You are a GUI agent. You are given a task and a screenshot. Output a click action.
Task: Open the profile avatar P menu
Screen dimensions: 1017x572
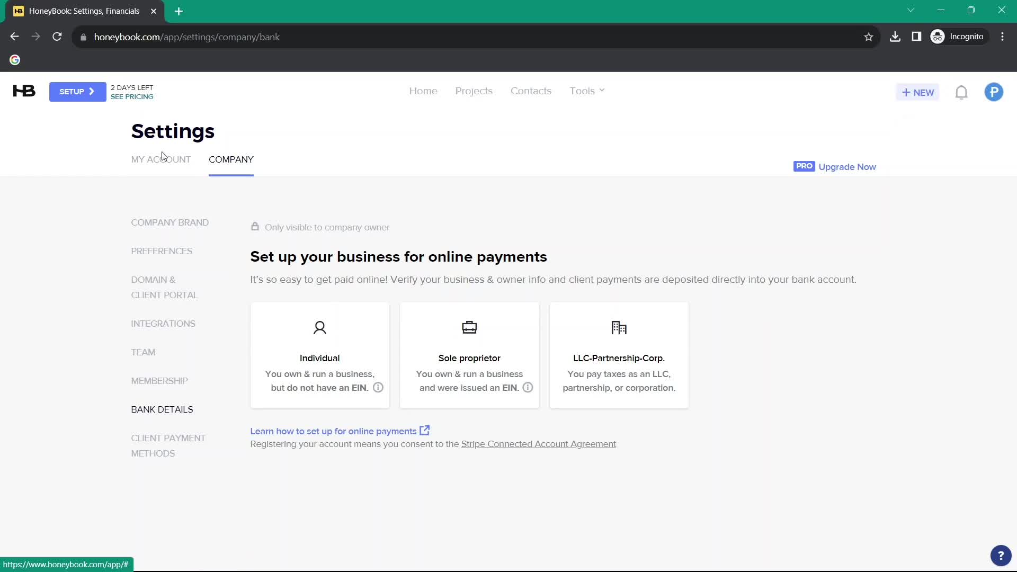pyautogui.click(x=994, y=92)
